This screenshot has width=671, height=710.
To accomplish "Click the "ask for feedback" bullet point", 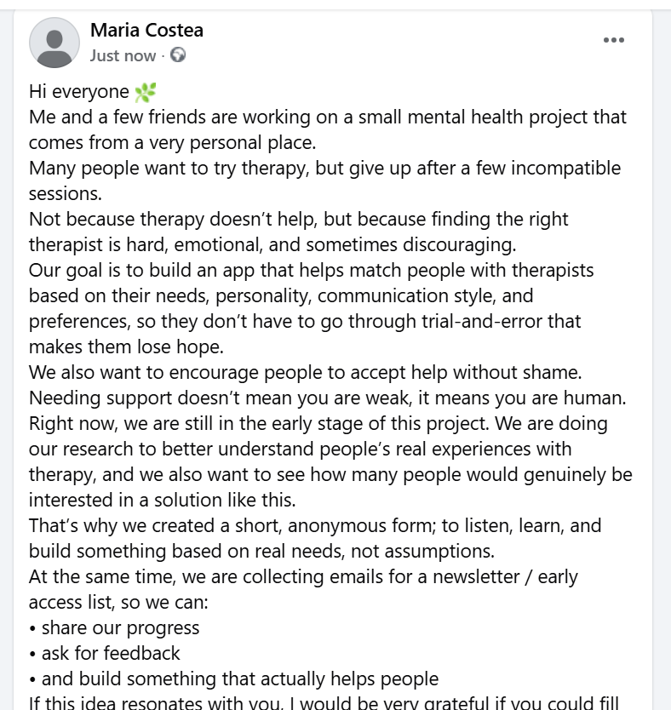I will point(111,654).
